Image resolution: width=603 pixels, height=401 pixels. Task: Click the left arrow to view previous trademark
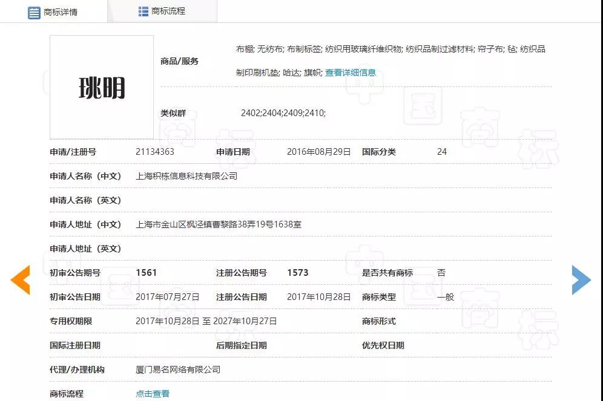pyautogui.click(x=20, y=280)
